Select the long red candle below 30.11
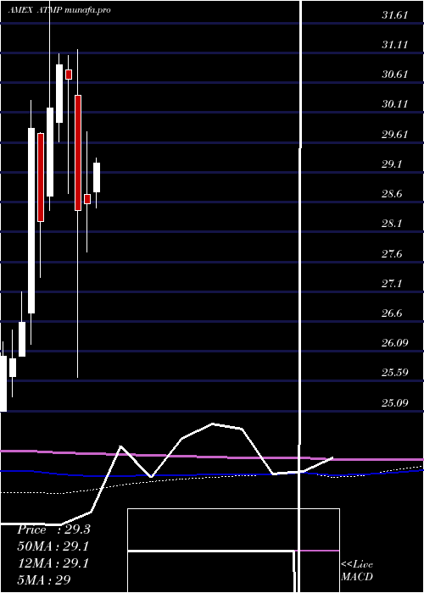The image size is (424, 593). 78,152
